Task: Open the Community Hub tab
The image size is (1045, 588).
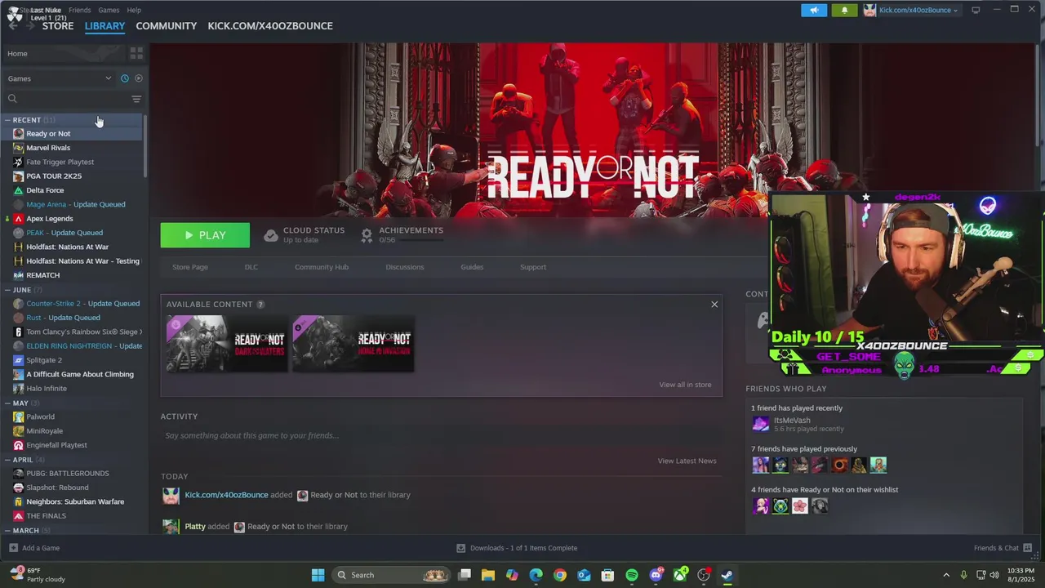Action: (x=322, y=267)
